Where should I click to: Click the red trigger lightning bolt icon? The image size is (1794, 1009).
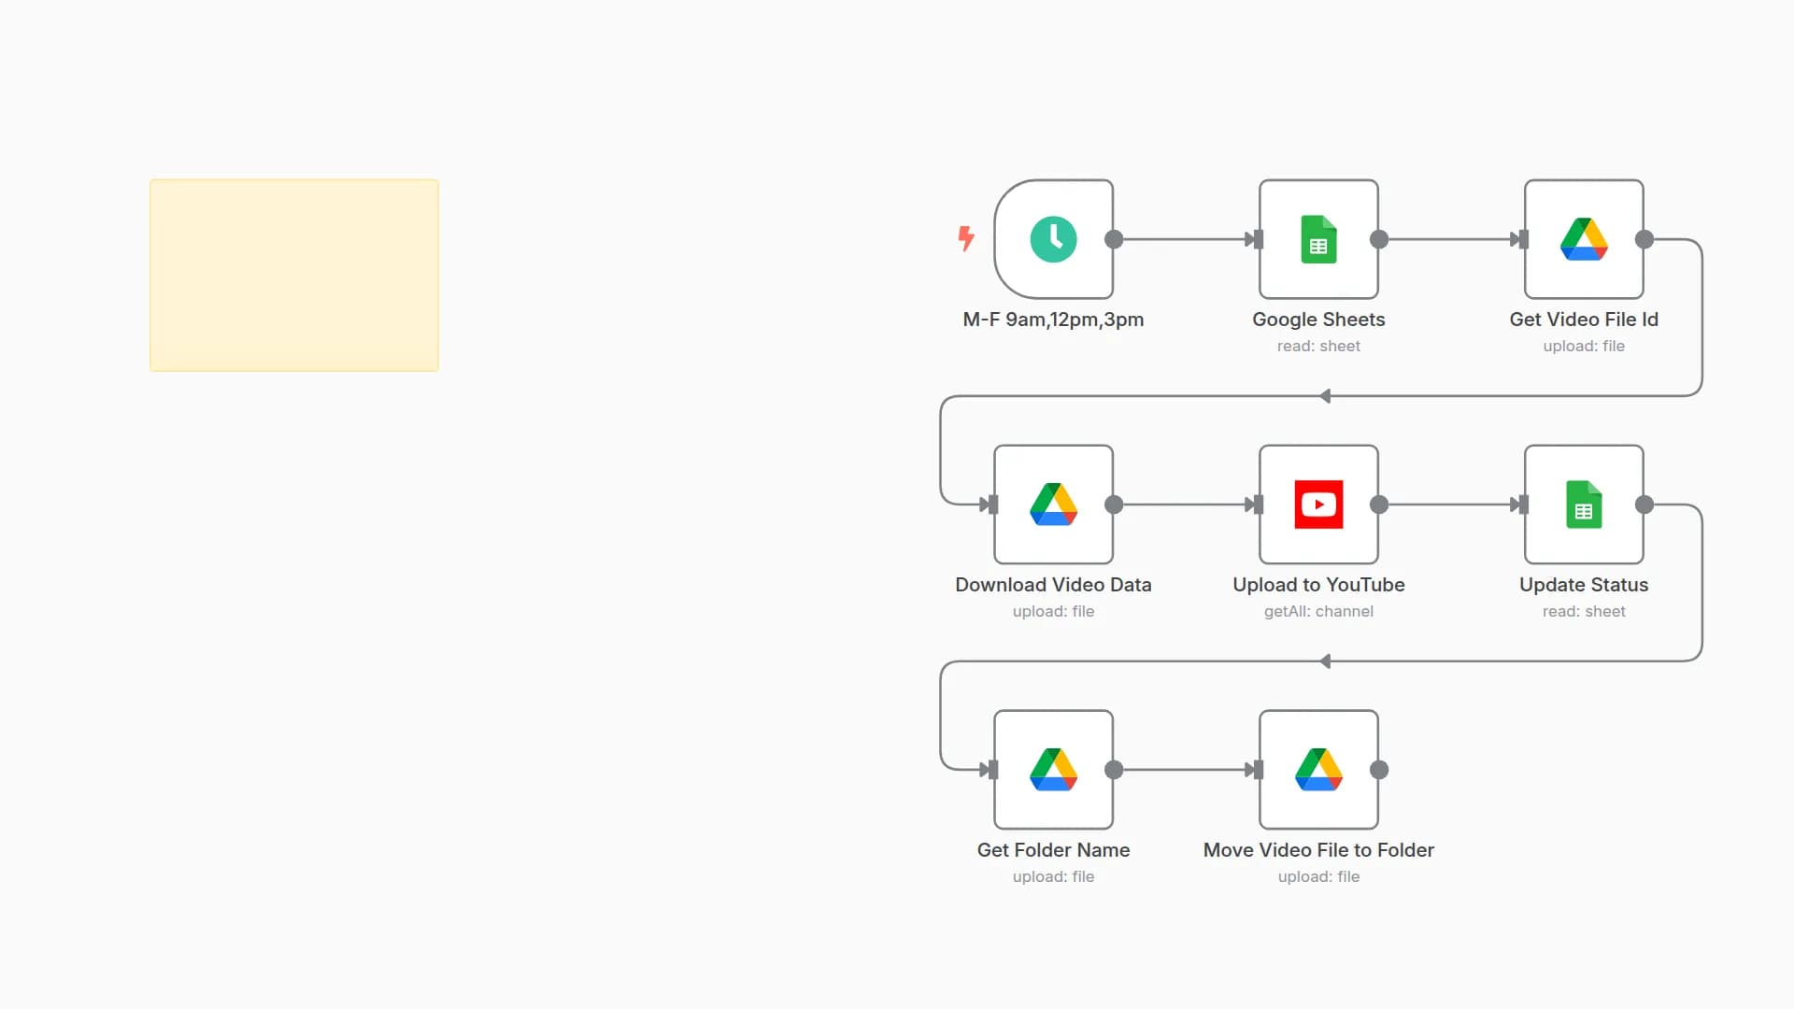click(x=966, y=238)
